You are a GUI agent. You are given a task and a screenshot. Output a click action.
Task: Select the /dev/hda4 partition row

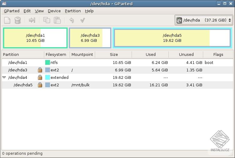pyautogui.click(x=117, y=77)
